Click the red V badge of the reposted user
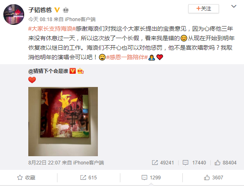The height and width of the screenshot is (186, 244). [72, 71]
